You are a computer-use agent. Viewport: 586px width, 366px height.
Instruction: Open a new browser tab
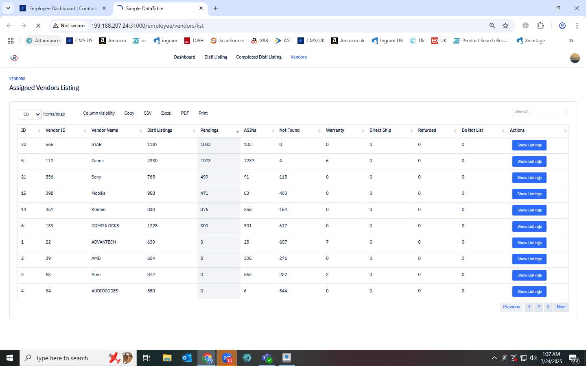[216, 8]
